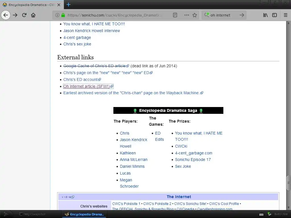Open 'You know what, I HATE ME TOO!!!' top link
291x218 pixels.
94,24
